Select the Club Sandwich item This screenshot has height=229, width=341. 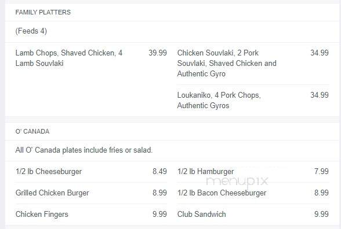202,214
